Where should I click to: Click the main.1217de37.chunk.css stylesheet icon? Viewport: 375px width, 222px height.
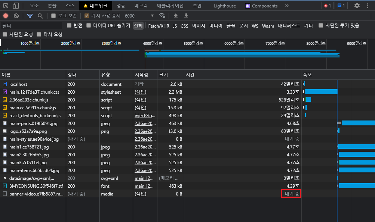coord(5,92)
